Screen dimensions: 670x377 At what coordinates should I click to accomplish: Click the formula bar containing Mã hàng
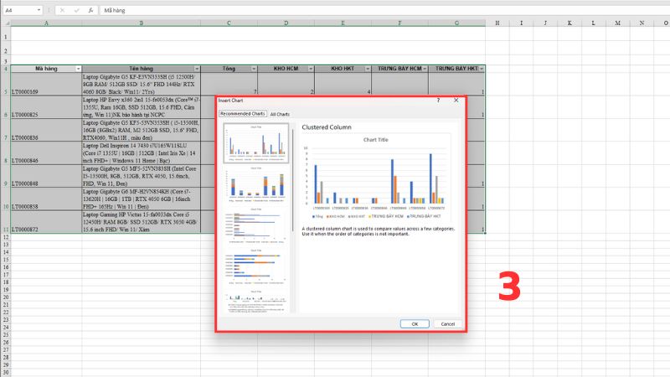click(384, 10)
